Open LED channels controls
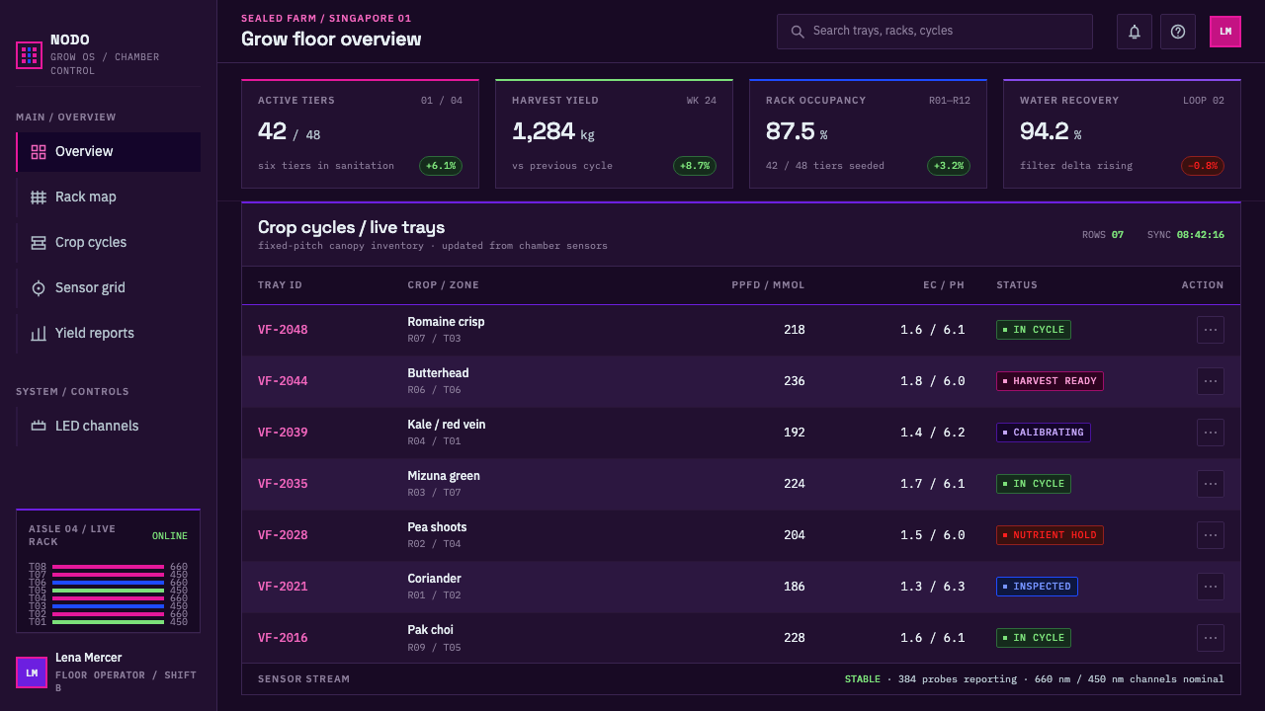Viewport: 1265px width, 711px height. click(x=109, y=427)
